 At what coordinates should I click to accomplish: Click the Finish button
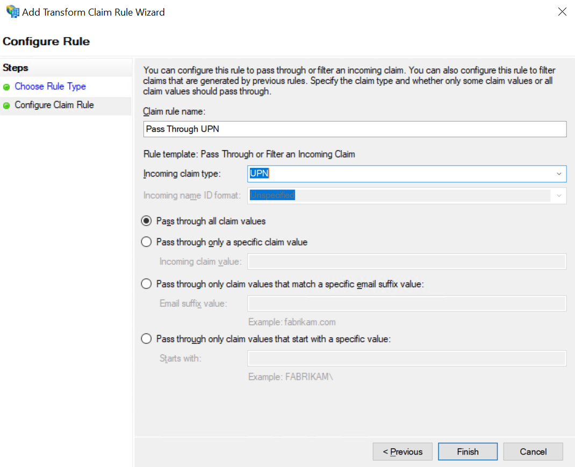coord(468,451)
